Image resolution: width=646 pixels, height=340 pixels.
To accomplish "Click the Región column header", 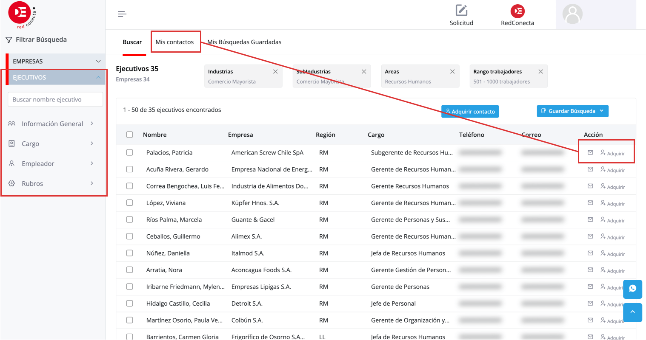I will [x=326, y=135].
